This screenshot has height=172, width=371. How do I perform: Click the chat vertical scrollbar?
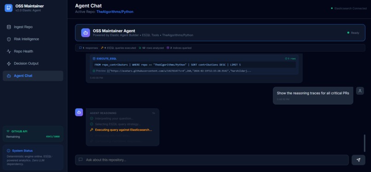pyautogui.click(x=365, y=143)
